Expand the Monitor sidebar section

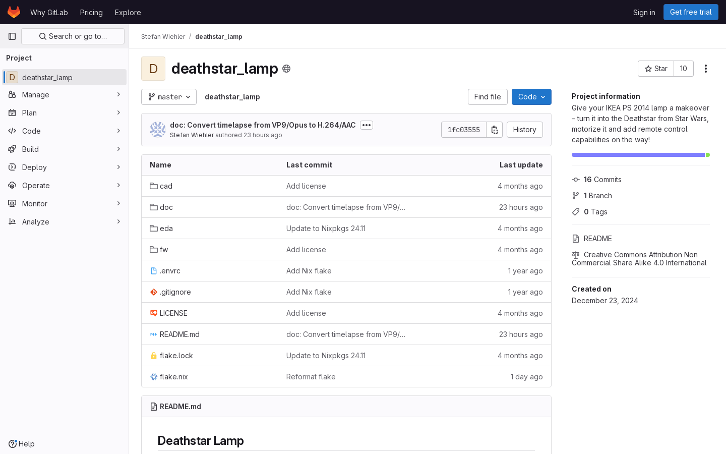[x=65, y=204]
